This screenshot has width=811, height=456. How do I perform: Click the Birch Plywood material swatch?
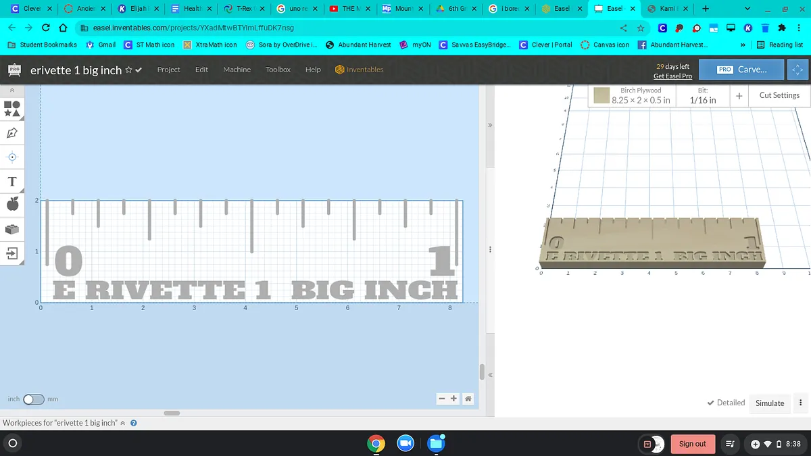(x=601, y=96)
